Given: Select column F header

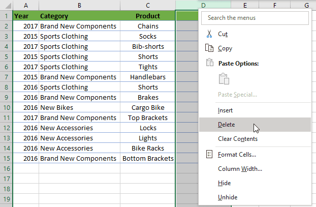Looking at the screenshot, I should pyautogui.click(x=275, y=5).
